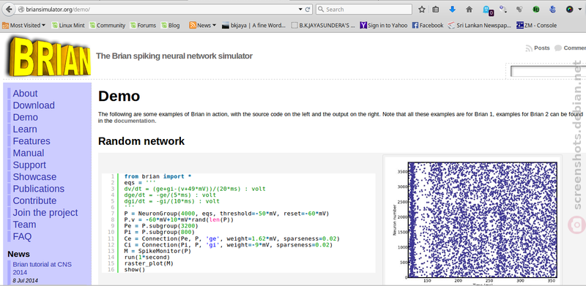Click code line 'M = SpikeMonitor(P)'
This screenshot has height=286, width=586.
click(x=157, y=251)
